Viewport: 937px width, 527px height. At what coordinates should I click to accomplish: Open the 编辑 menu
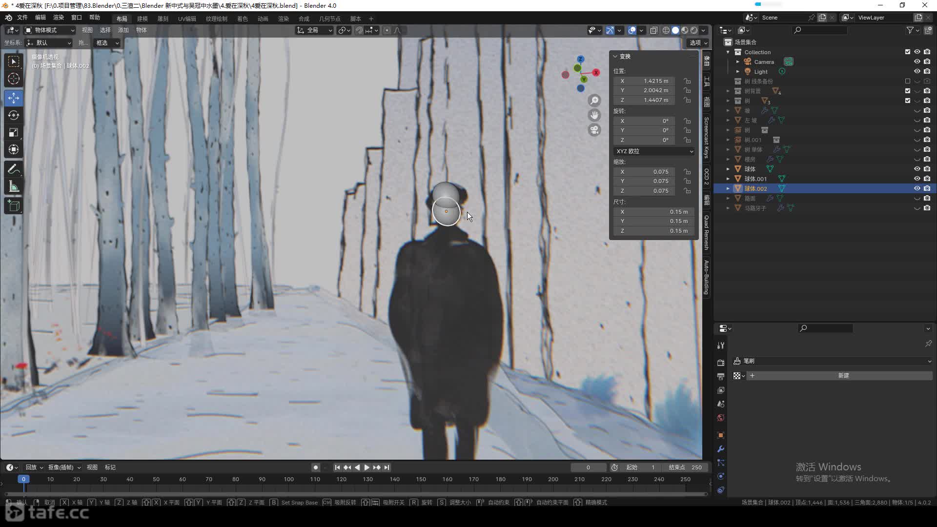pos(41,18)
